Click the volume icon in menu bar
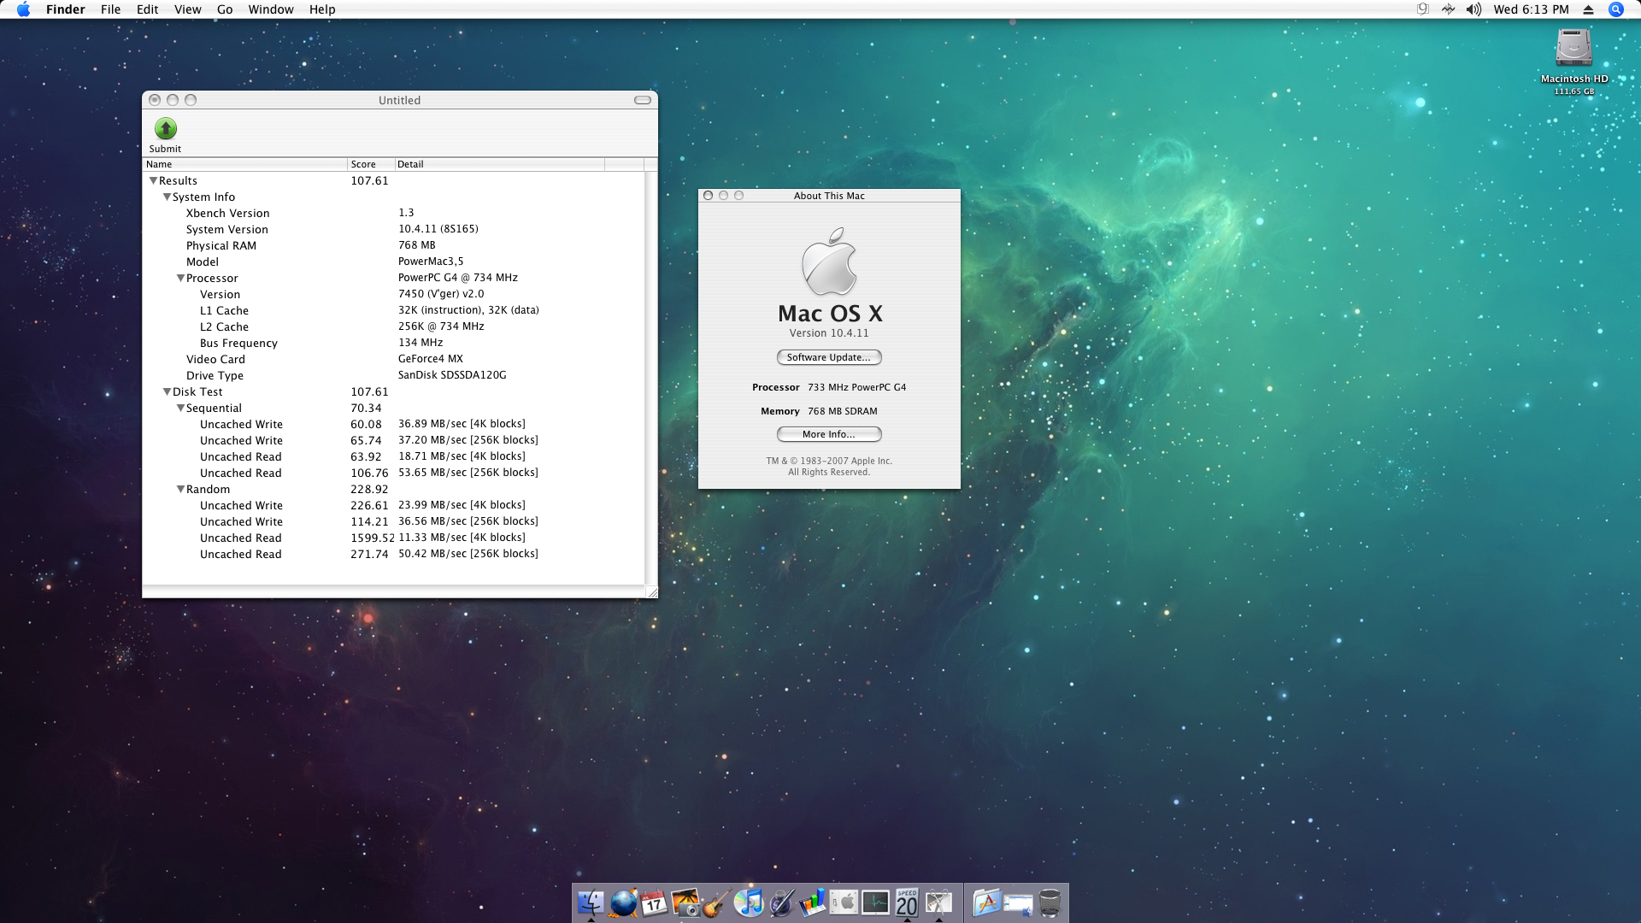The width and height of the screenshot is (1641, 923). point(1473,9)
